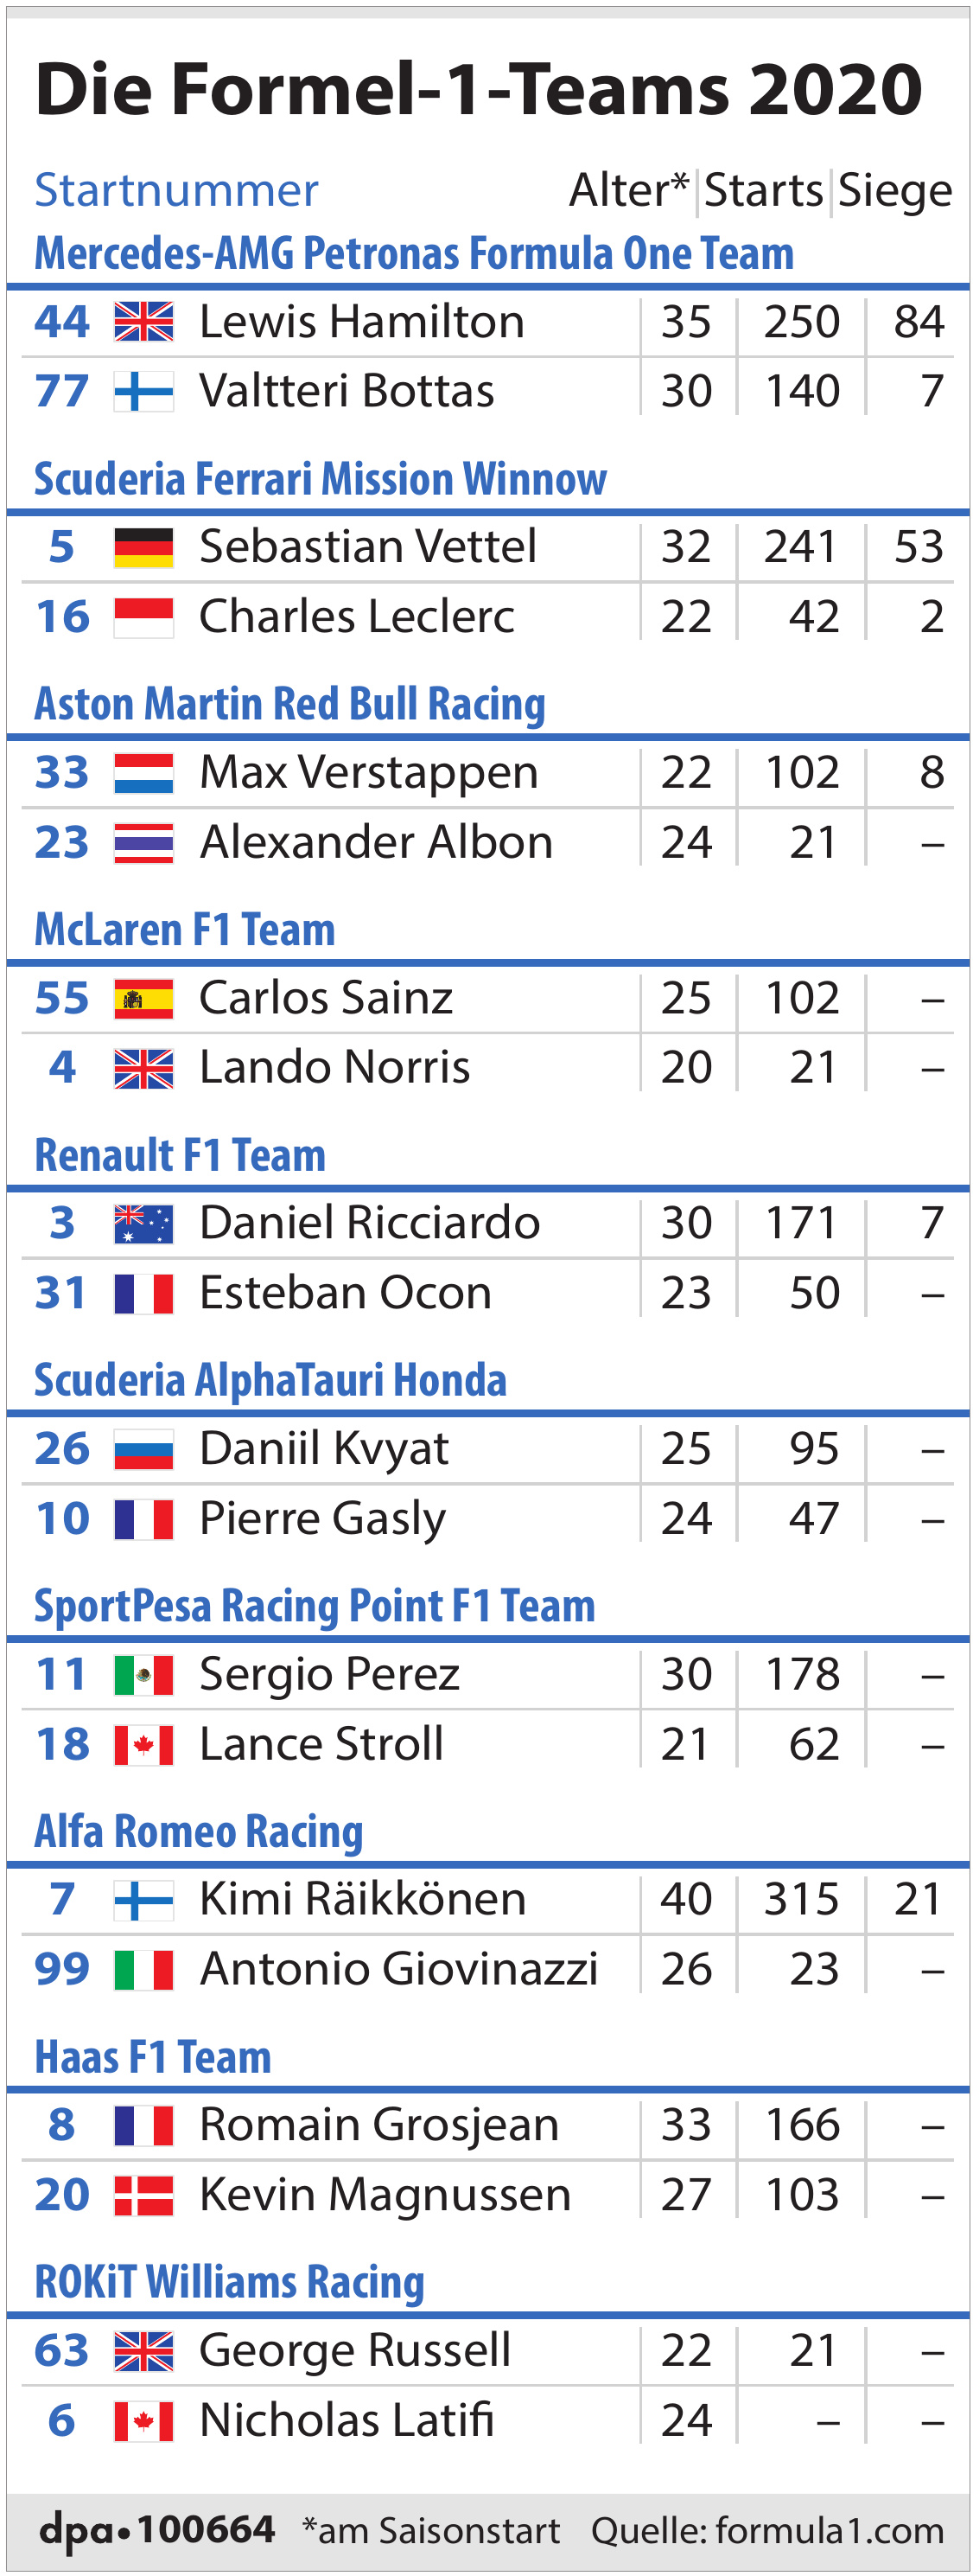Click the German flag next to Sebastian Vettel
The height and width of the screenshot is (2576, 973).
tap(143, 548)
